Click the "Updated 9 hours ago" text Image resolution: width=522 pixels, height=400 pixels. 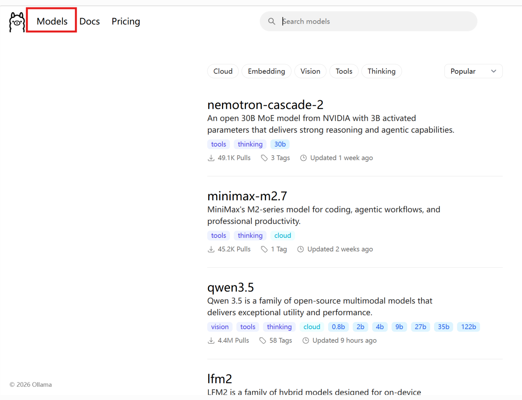click(344, 341)
